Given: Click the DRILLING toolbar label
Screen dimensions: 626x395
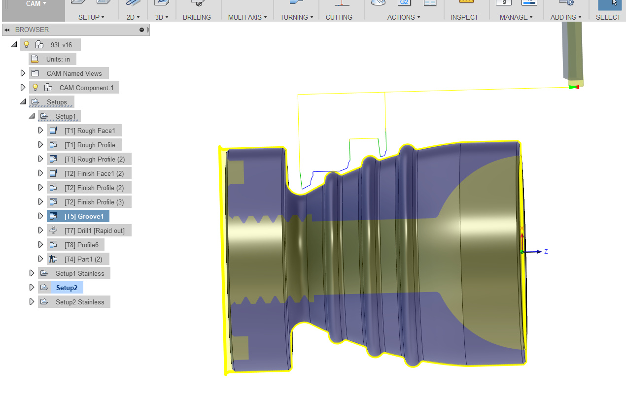Looking at the screenshot, I should pos(197,17).
